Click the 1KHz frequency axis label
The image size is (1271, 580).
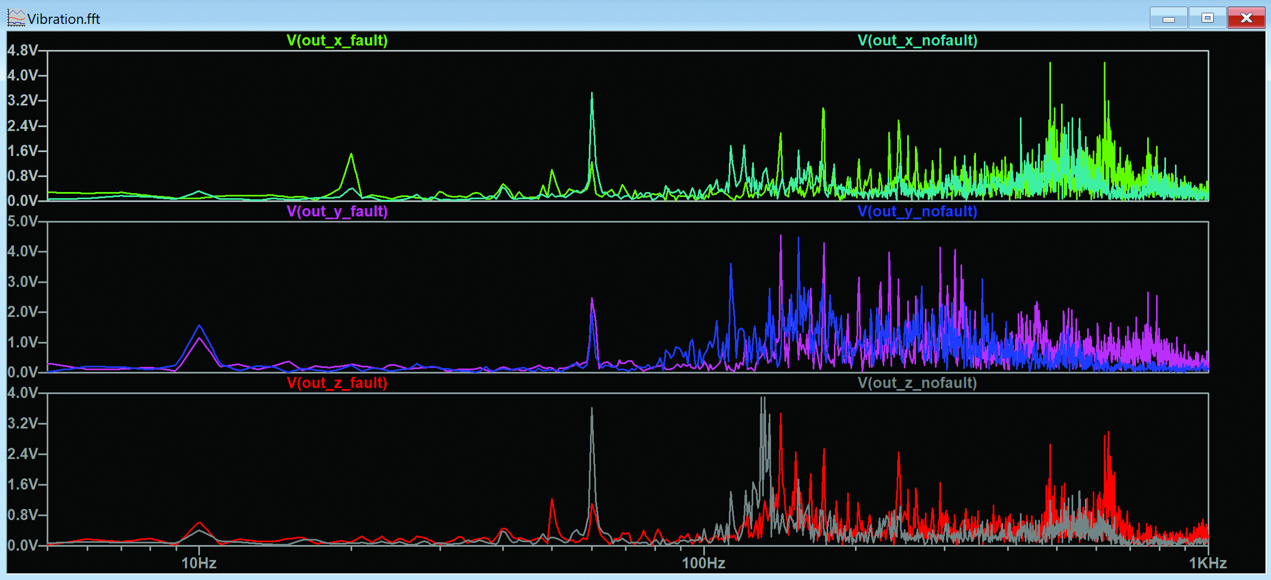point(1208,563)
